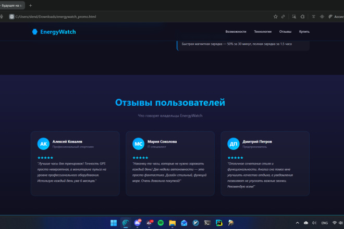Click the ДП avatar of Дмитрий Петров
The image size is (344, 229).
[x=234, y=144]
